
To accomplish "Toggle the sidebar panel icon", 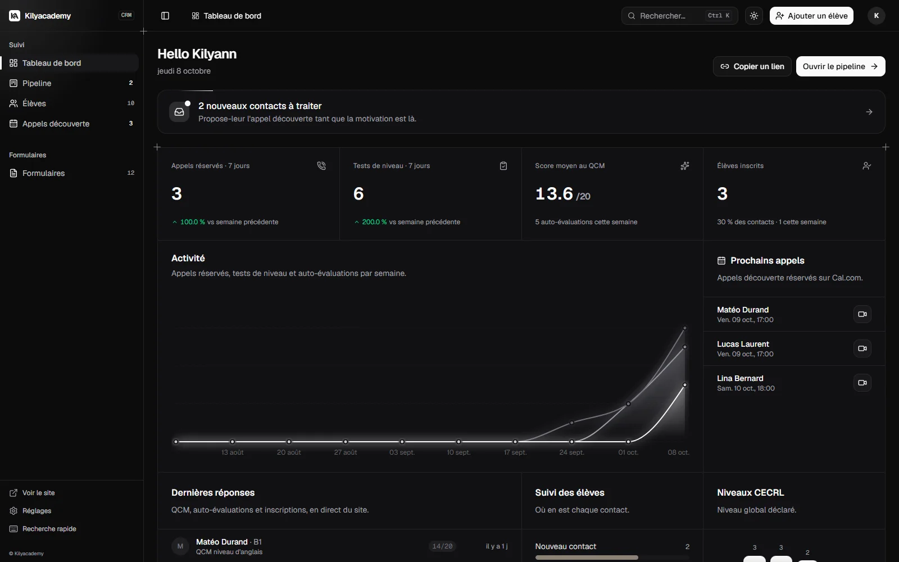I will pos(165,16).
